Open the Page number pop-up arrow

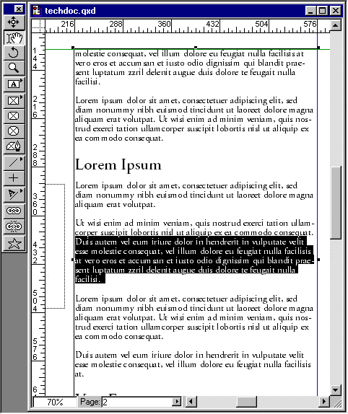click(176, 402)
